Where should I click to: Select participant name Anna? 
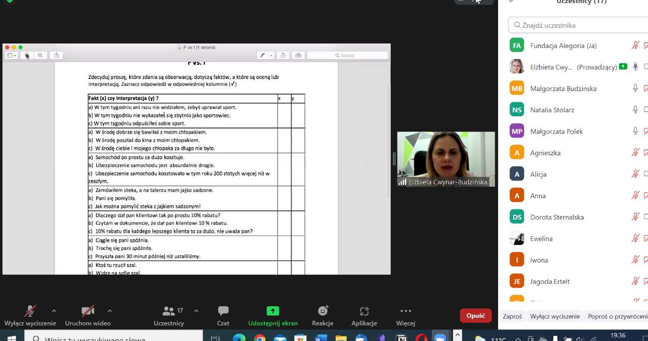(538, 196)
